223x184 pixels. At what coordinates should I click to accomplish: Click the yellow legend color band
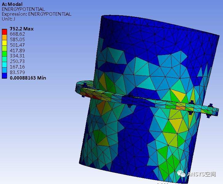[x=4, y=43]
